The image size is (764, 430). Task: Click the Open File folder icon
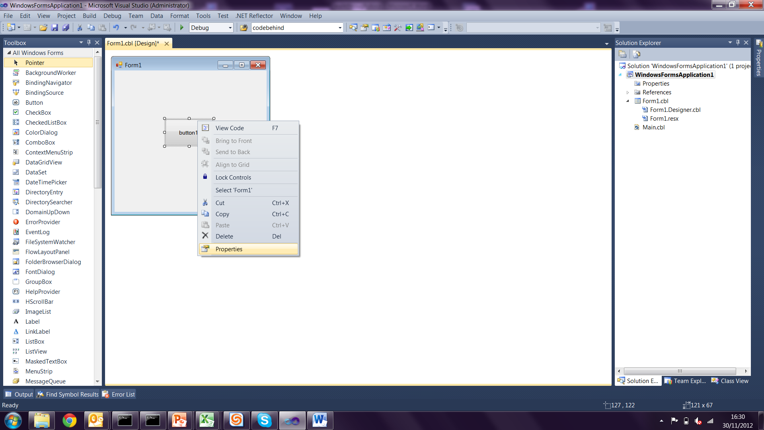43,27
